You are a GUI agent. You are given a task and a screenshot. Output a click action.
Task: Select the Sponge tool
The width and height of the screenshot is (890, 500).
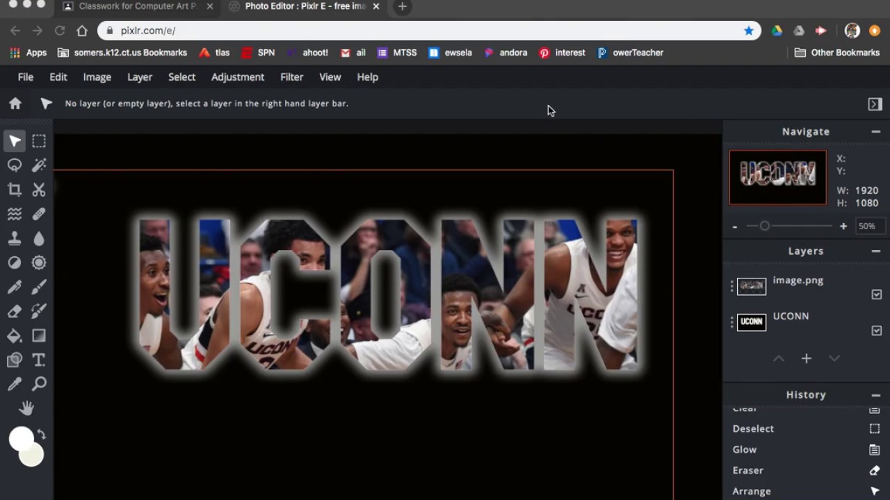39,262
